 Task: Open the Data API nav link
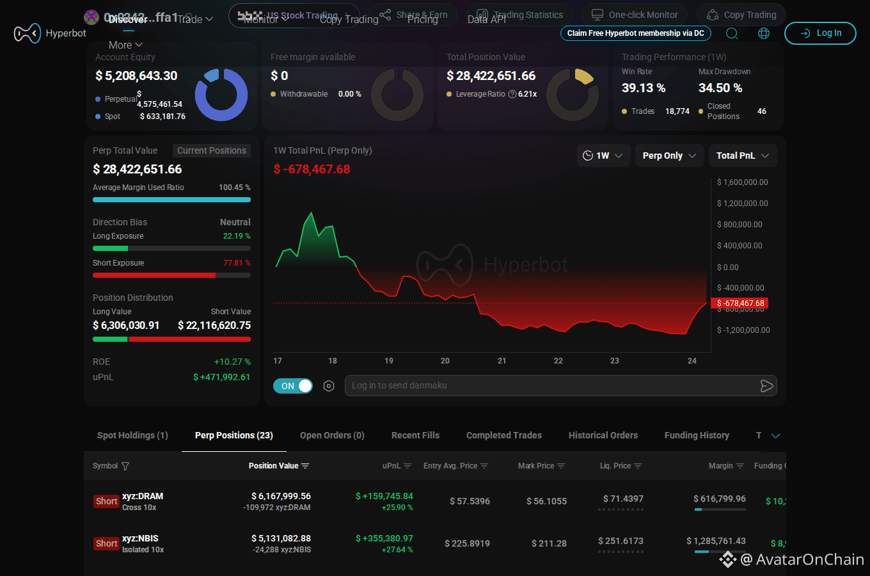[487, 20]
